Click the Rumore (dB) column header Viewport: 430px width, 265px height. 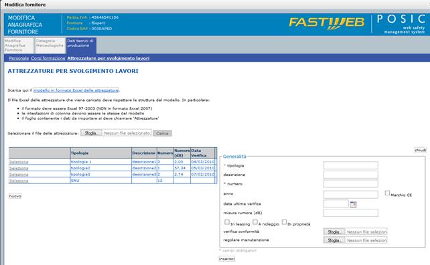[182, 153]
